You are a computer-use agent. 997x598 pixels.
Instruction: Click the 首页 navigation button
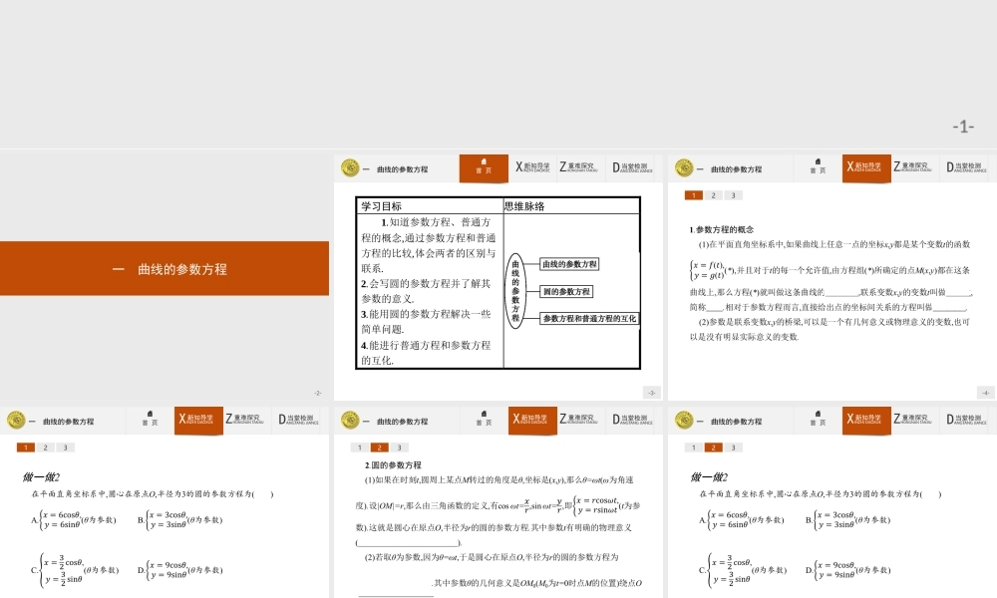coord(484,169)
